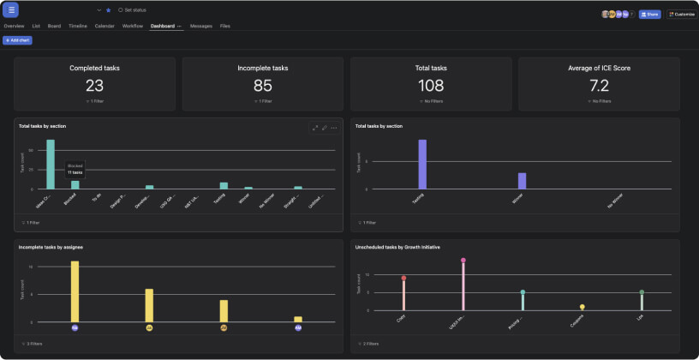Open the Files tab

click(x=225, y=27)
